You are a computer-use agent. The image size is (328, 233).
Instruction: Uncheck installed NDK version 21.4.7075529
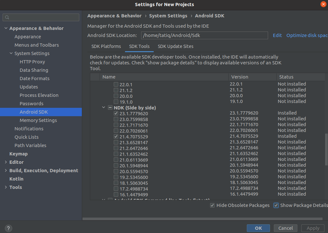pyautogui.click(x=116, y=136)
